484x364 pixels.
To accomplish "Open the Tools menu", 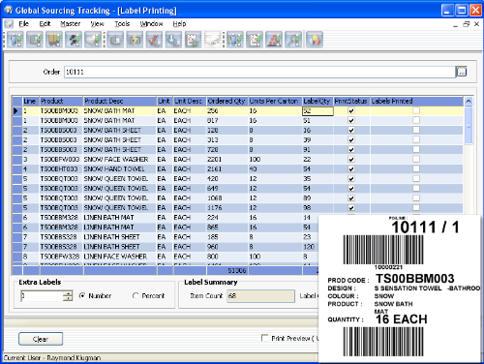I will click(122, 24).
